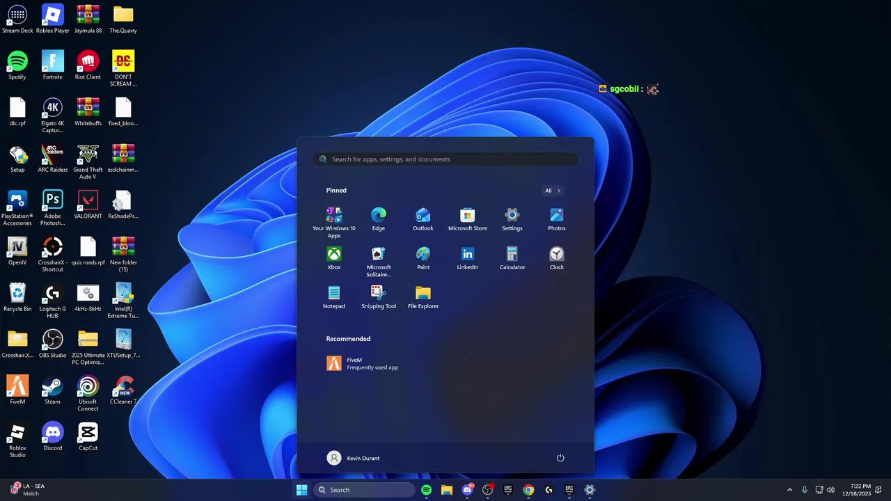This screenshot has width=891, height=501.
Task: Open Paint from the Start menu
Action: (423, 257)
